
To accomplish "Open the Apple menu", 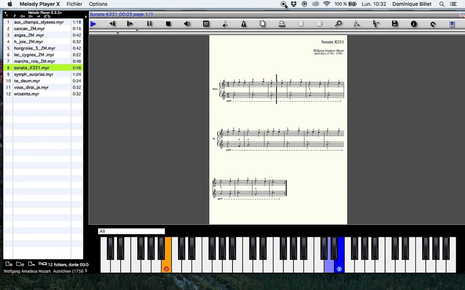I will click(x=10, y=4).
